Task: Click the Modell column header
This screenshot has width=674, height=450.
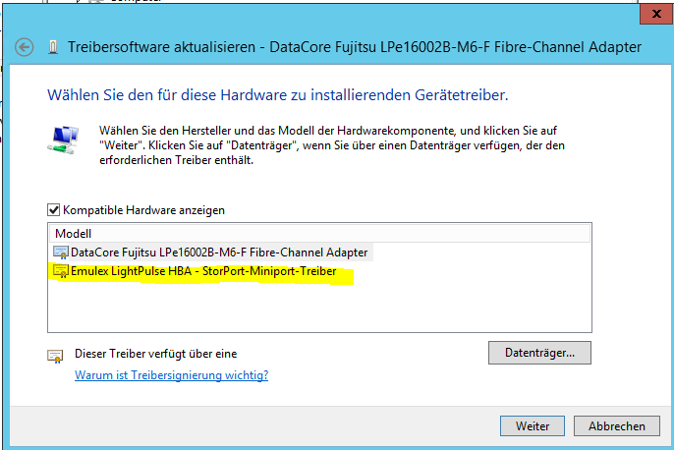Action: (x=74, y=234)
